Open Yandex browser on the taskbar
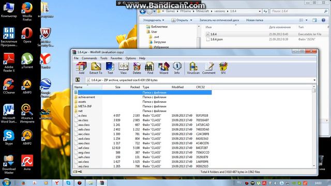This screenshot has height=186, width=331. [x=57, y=183]
